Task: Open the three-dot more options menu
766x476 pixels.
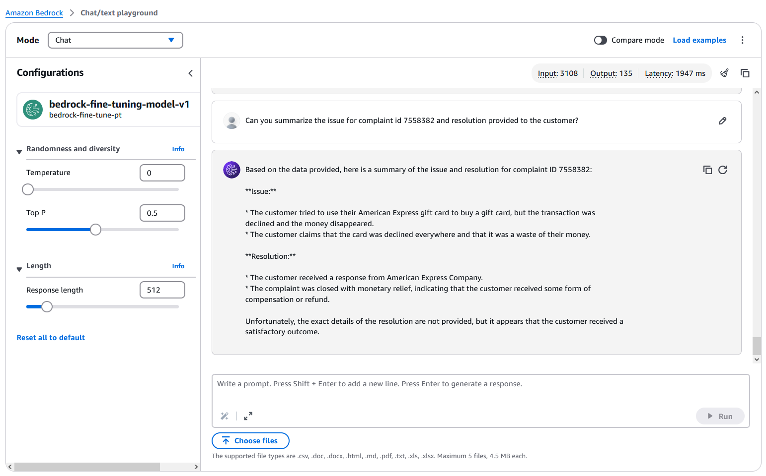Action: point(742,40)
